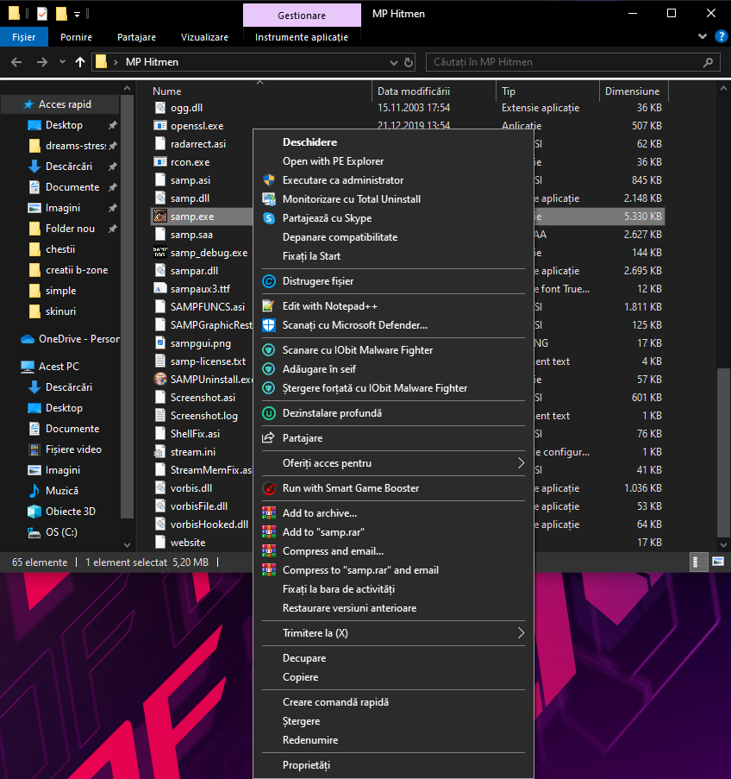Choose Open with PE Explorer
The image size is (731, 779).
pos(393,161)
